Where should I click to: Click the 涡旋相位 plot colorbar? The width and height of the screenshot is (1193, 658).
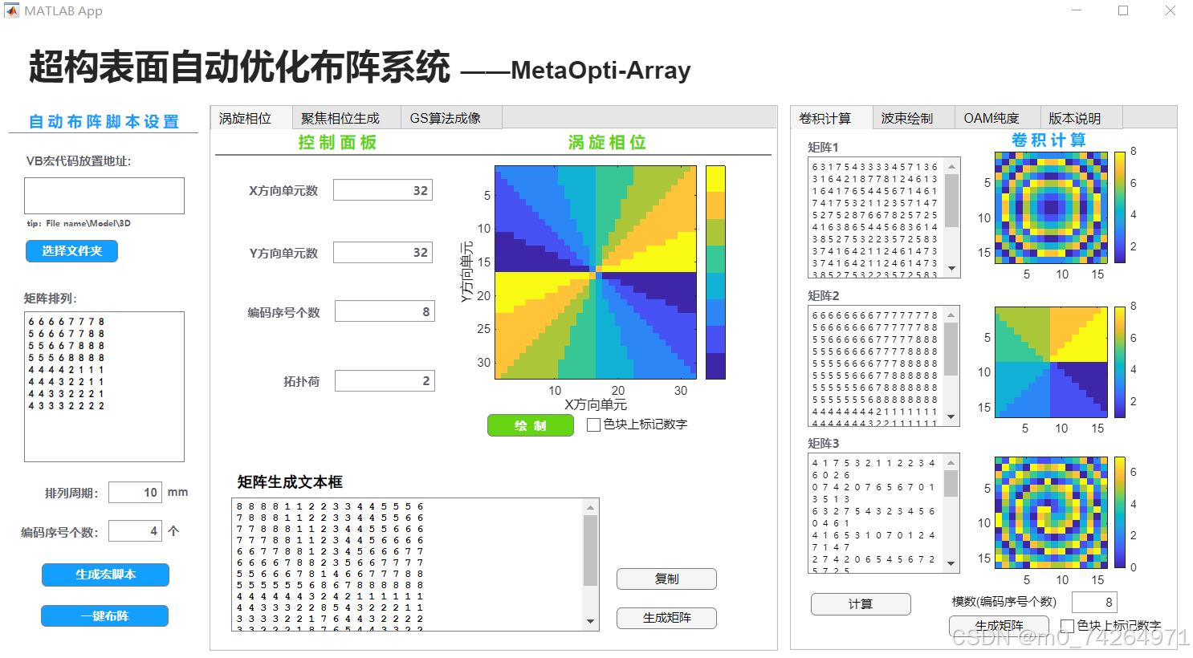pyautogui.click(x=715, y=272)
